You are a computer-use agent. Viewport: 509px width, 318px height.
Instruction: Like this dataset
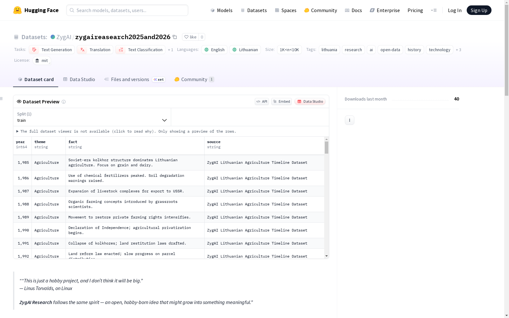[190, 37]
